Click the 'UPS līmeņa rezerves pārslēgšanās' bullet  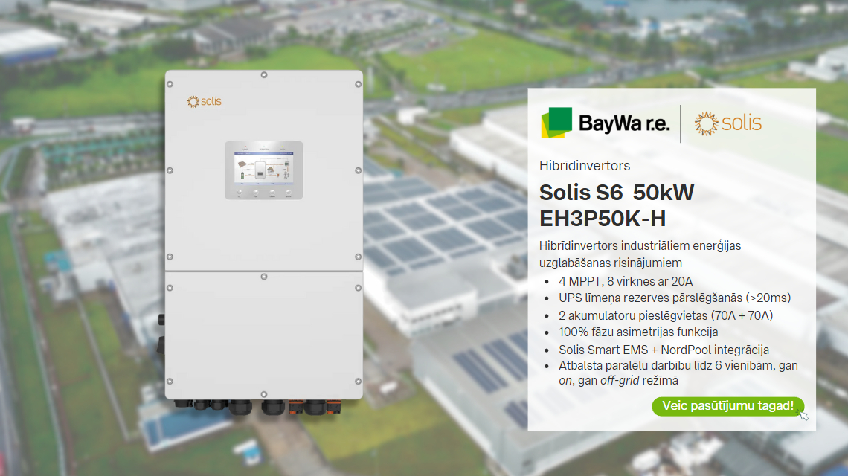[675, 298]
